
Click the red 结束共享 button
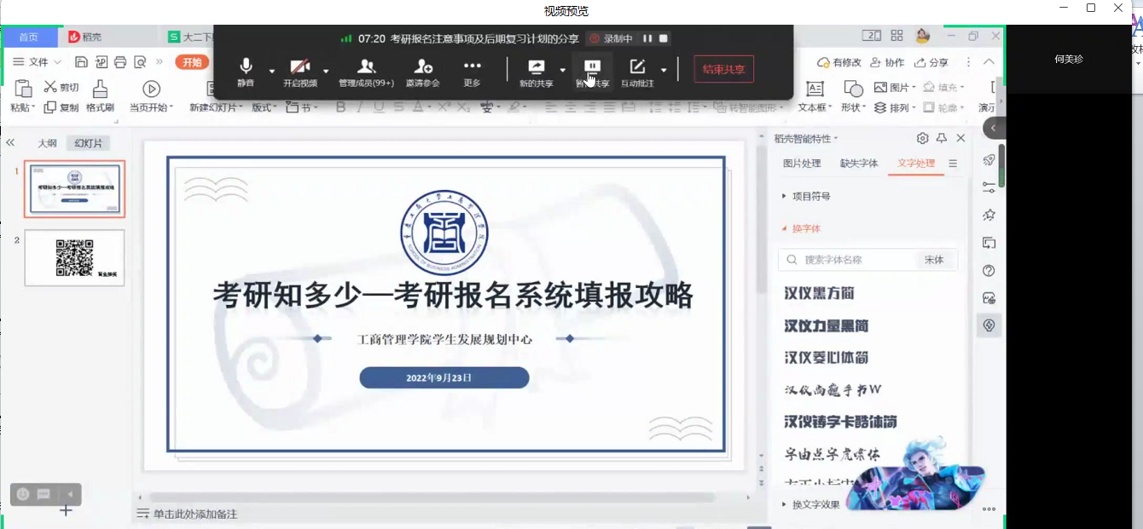click(723, 69)
